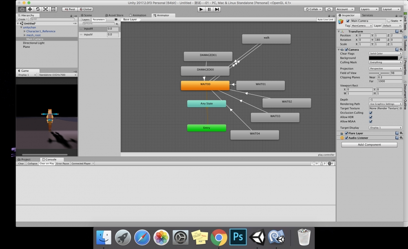Select the Move tool
Viewport: 408px width, 249px height.
pos(30,9)
